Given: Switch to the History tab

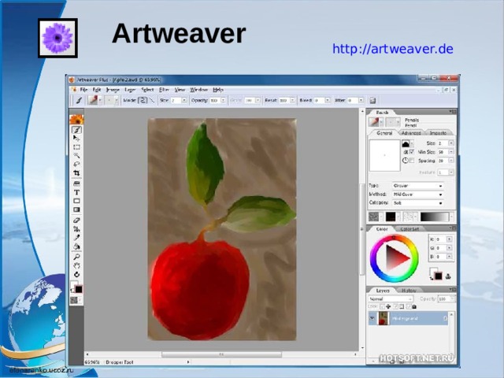Looking at the screenshot, I should (409, 291).
